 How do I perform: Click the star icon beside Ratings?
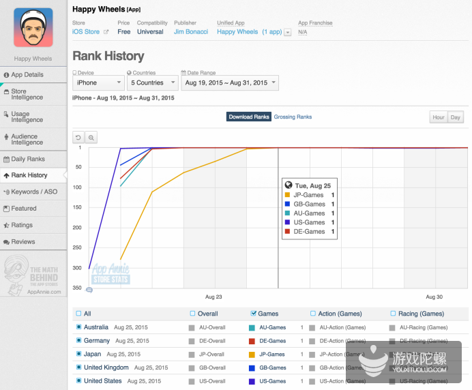[x=6, y=225]
